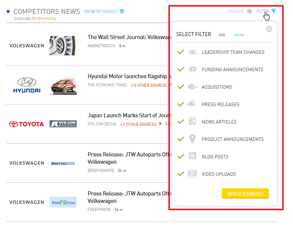Viewport: 293px width, 230px height.
Task: Click the Filter funnel icon
Action: (274, 11)
